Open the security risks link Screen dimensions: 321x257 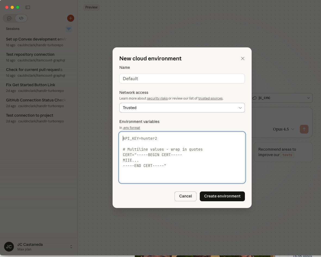coord(157,98)
